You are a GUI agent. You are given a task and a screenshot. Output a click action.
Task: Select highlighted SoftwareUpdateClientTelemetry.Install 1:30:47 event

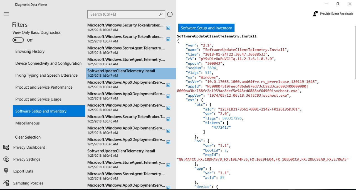tap(131, 73)
